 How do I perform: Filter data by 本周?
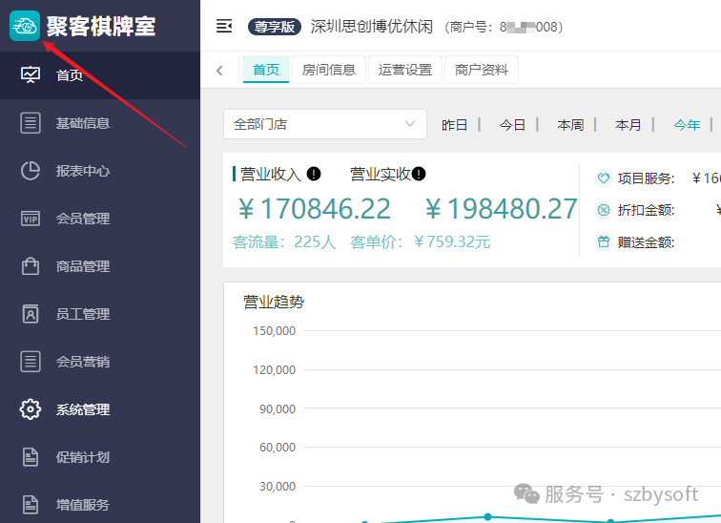point(570,125)
